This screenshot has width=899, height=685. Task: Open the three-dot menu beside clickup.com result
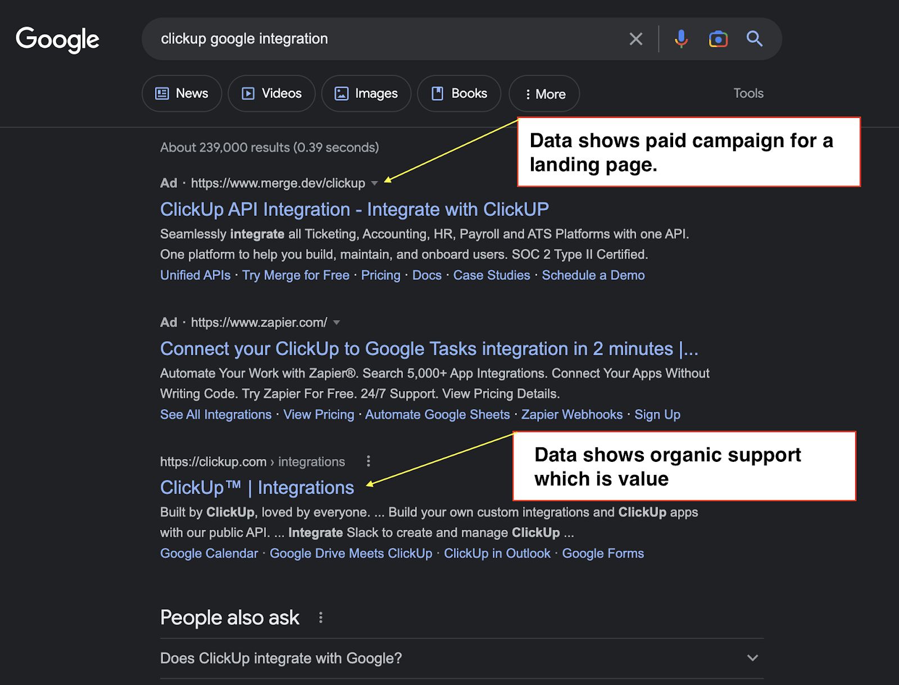(x=369, y=461)
